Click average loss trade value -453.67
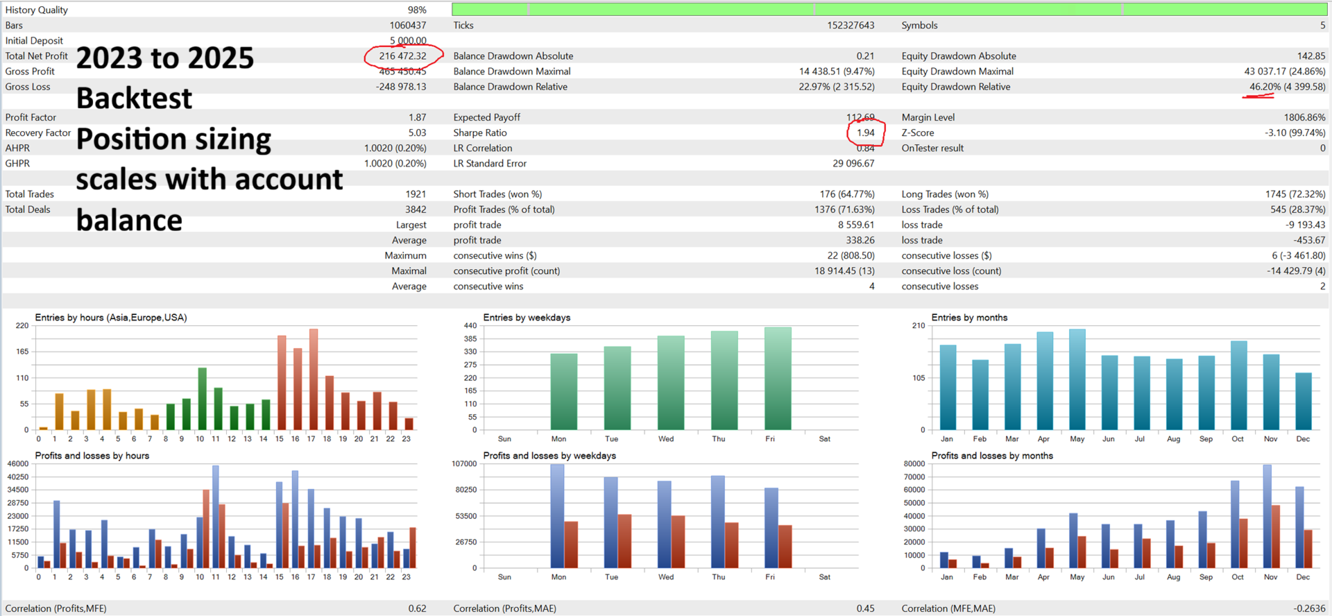The image size is (1332, 616). click(1309, 240)
